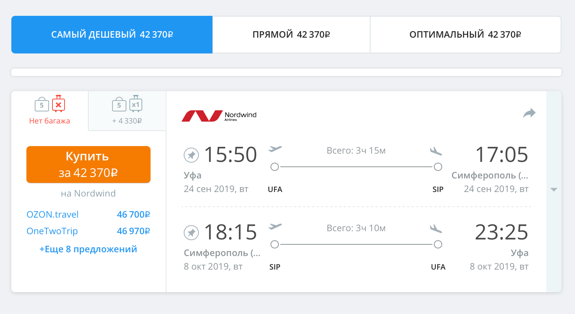575x314 pixels.
Task: Open the 'Самый дешевый 42 370₽' tab
Action: 112,35
